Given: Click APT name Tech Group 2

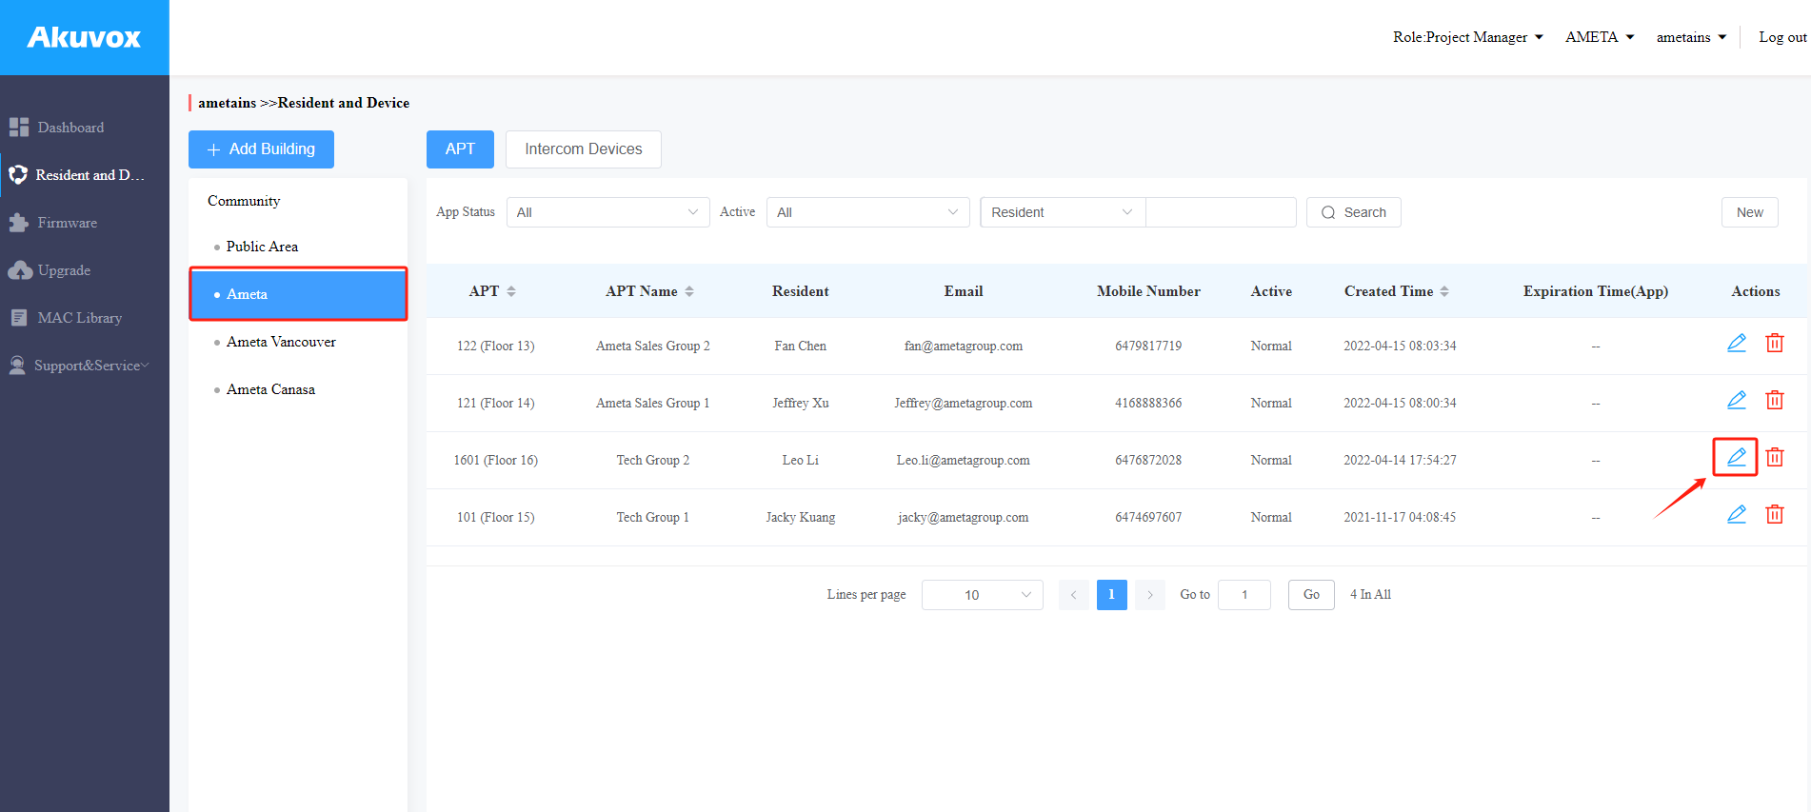Looking at the screenshot, I should point(653,461).
